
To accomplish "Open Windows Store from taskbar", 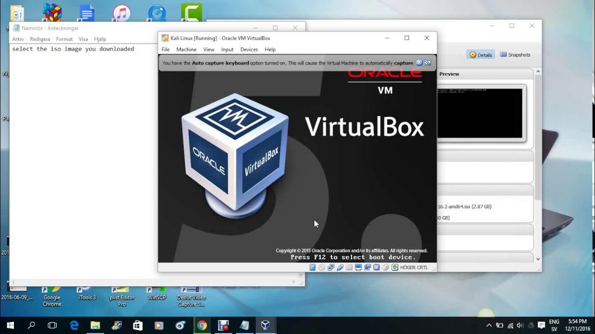I will [x=138, y=325].
